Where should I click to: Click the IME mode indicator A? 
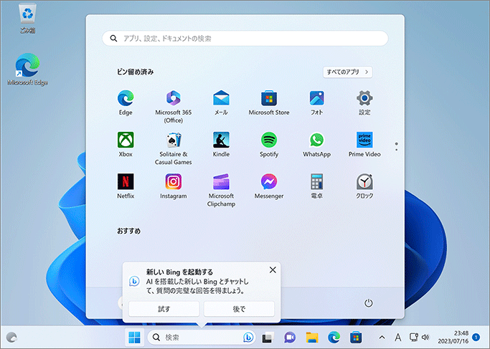(x=398, y=338)
